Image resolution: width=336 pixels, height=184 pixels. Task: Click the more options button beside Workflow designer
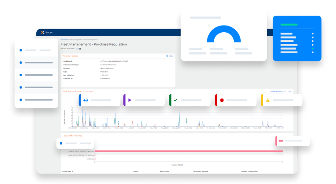(290, 91)
